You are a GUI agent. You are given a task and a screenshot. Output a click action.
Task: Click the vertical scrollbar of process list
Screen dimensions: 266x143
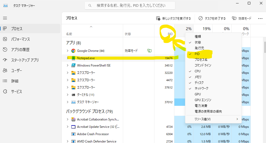click(x=265, y=47)
